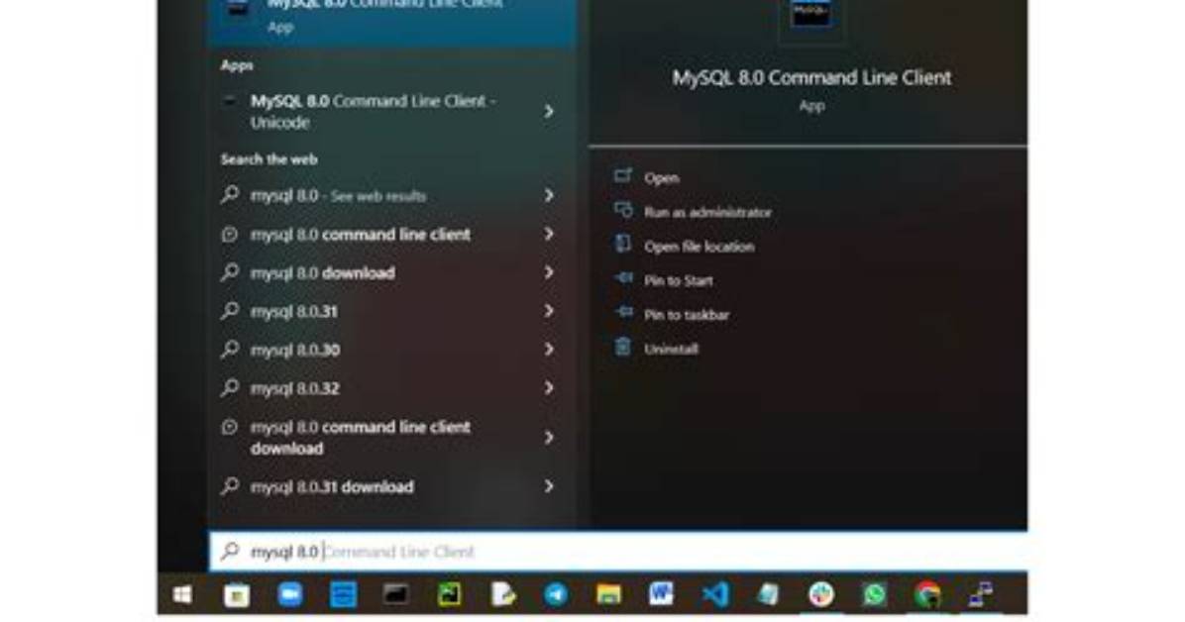Expand chevron beside 'mysql 8.0.31 download'
This screenshot has height=622, width=1185.
point(550,486)
